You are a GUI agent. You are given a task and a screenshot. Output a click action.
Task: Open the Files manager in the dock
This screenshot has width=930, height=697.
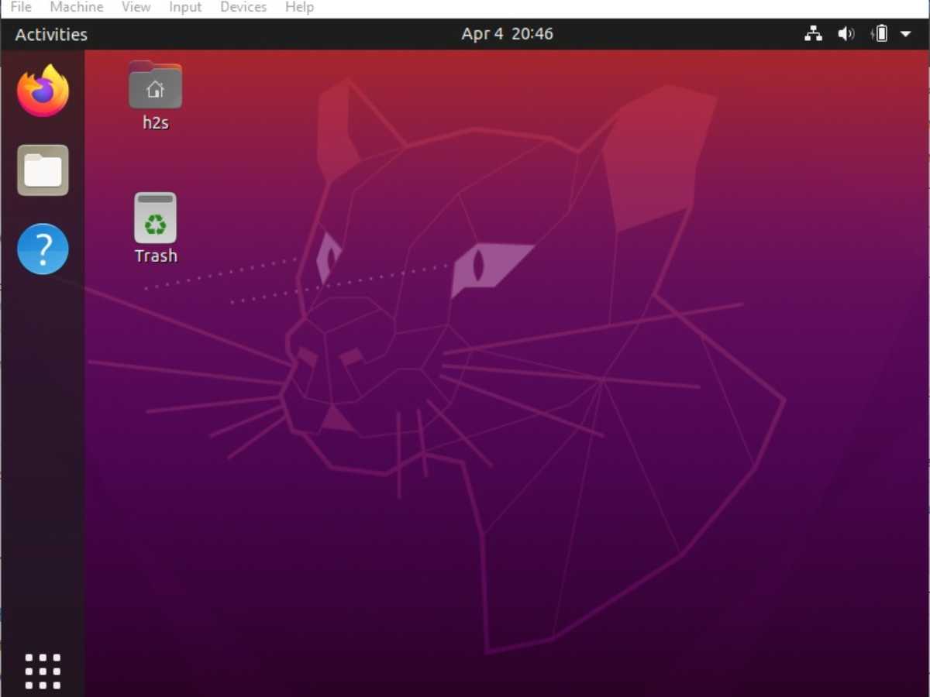coord(43,170)
